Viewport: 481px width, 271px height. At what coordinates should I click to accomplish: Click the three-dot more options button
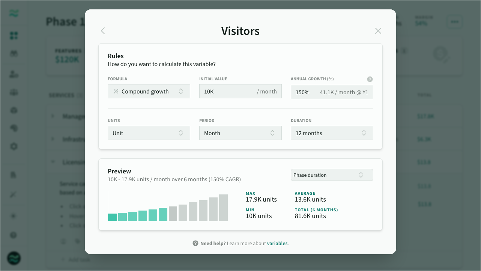[x=454, y=22]
